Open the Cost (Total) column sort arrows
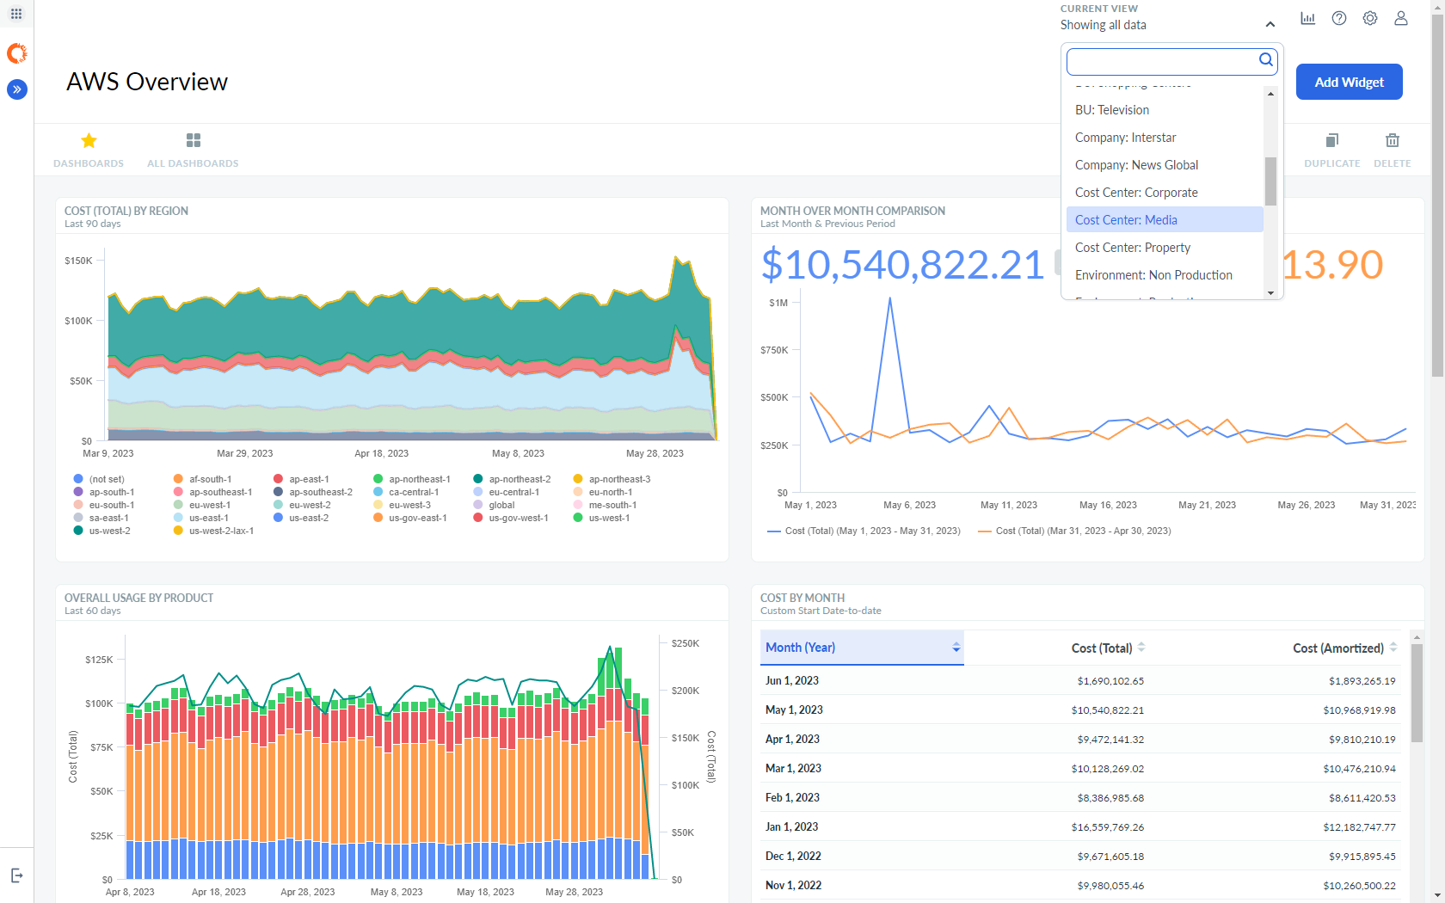The width and height of the screenshot is (1445, 903). (x=1141, y=648)
